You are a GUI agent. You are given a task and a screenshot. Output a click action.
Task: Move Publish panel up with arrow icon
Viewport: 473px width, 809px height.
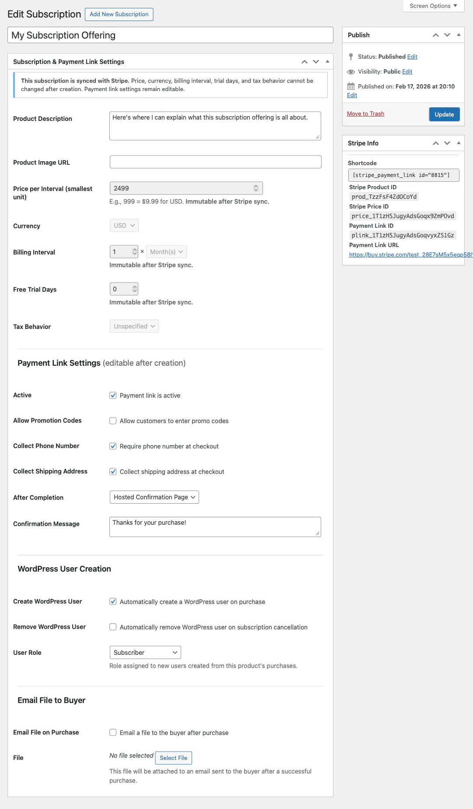(435, 35)
